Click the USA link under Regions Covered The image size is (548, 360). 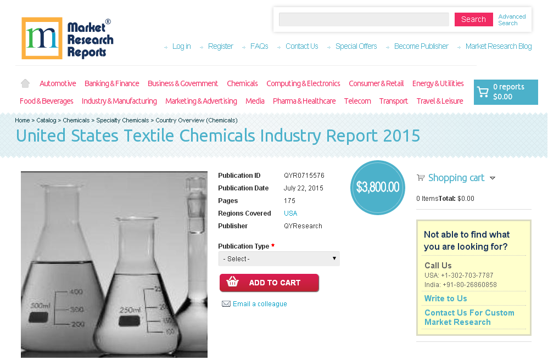click(x=290, y=213)
